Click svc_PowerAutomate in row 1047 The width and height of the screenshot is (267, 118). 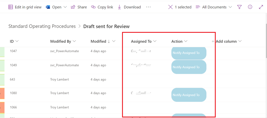point(64,51)
